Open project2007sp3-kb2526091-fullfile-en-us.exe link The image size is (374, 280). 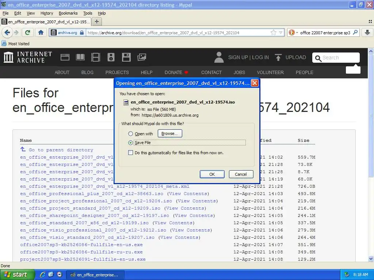click(83, 259)
